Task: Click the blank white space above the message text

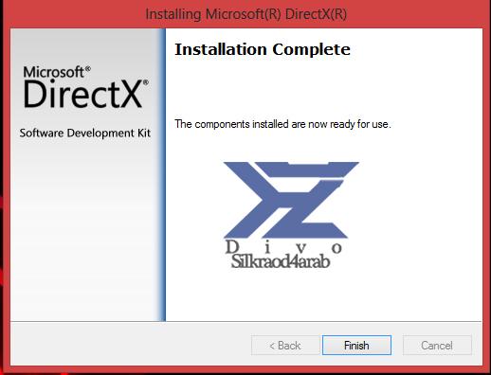Action: (x=322, y=88)
